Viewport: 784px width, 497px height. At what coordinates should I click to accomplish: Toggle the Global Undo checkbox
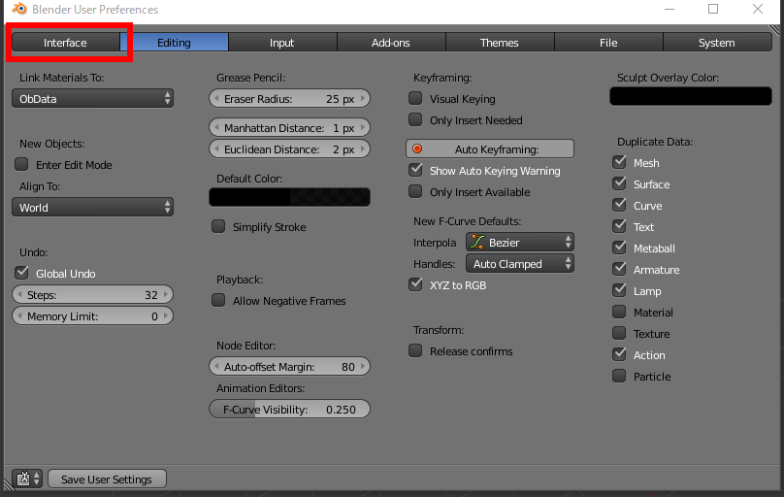(x=21, y=273)
